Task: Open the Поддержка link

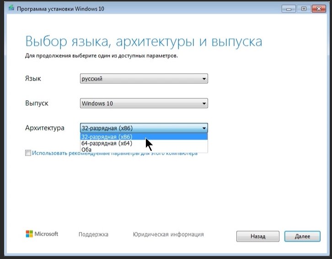Action: pyautogui.click(x=93, y=234)
